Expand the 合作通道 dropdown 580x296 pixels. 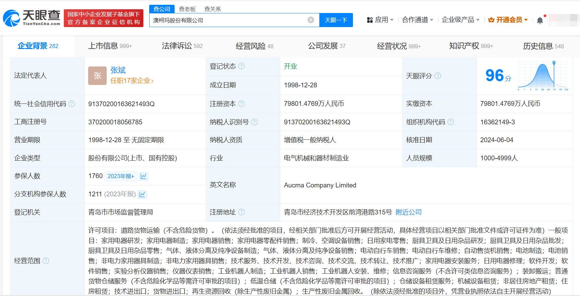click(417, 20)
